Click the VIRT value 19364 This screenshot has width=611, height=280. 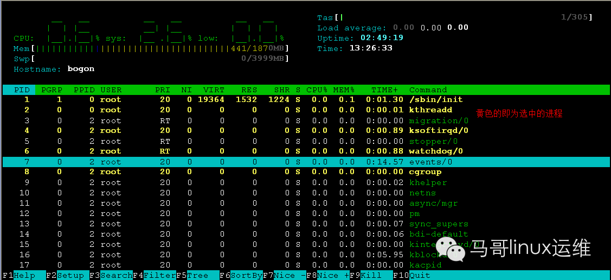point(211,100)
